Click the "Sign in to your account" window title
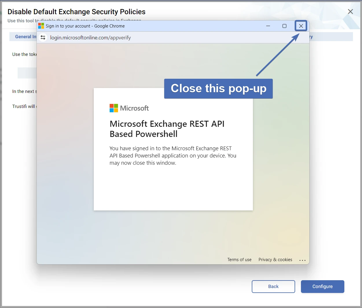The height and width of the screenshot is (308, 362). pyautogui.click(x=85, y=26)
